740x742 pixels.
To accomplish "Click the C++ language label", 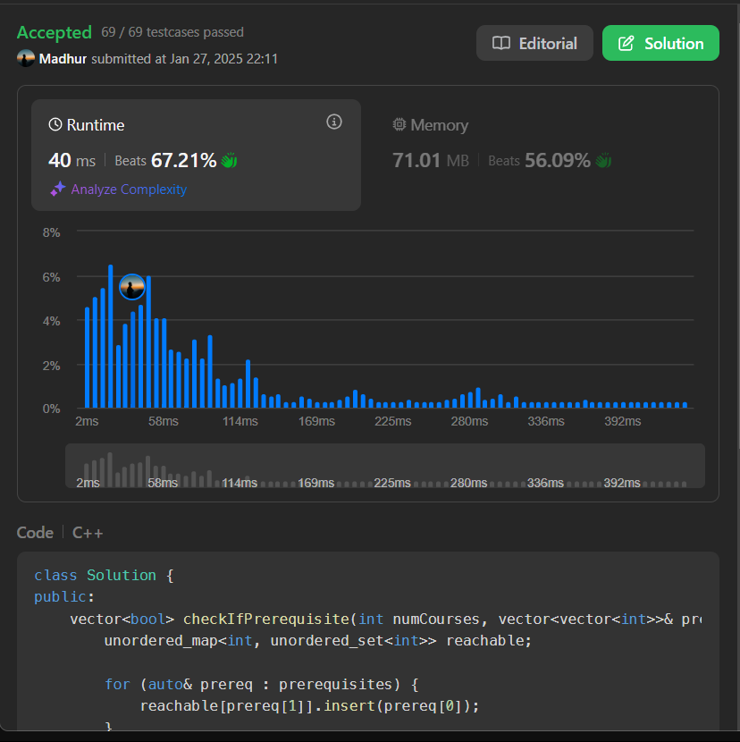I will [x=88, y=533].
